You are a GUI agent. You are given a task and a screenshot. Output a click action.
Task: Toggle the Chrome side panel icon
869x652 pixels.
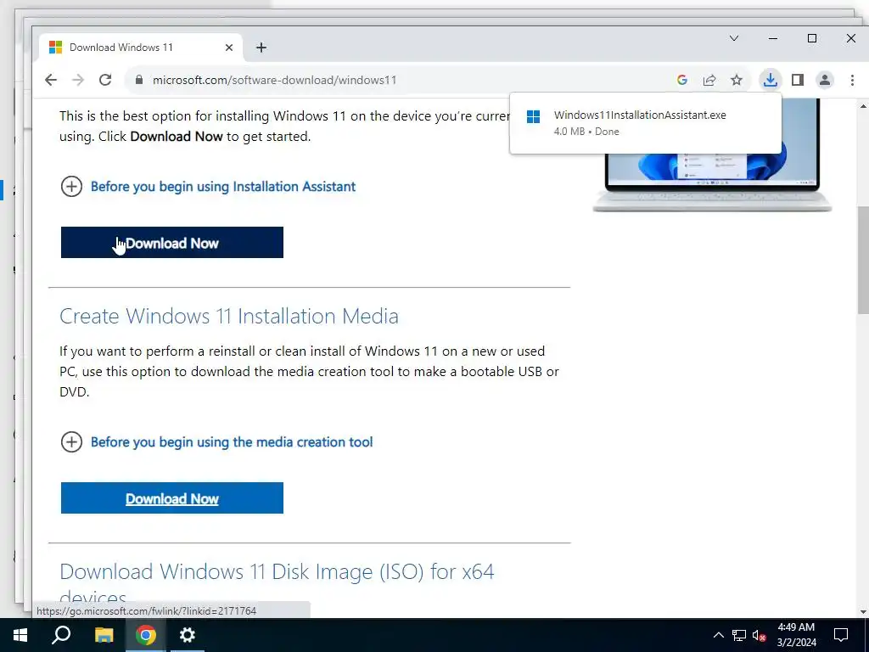click(x=798, y=80)
